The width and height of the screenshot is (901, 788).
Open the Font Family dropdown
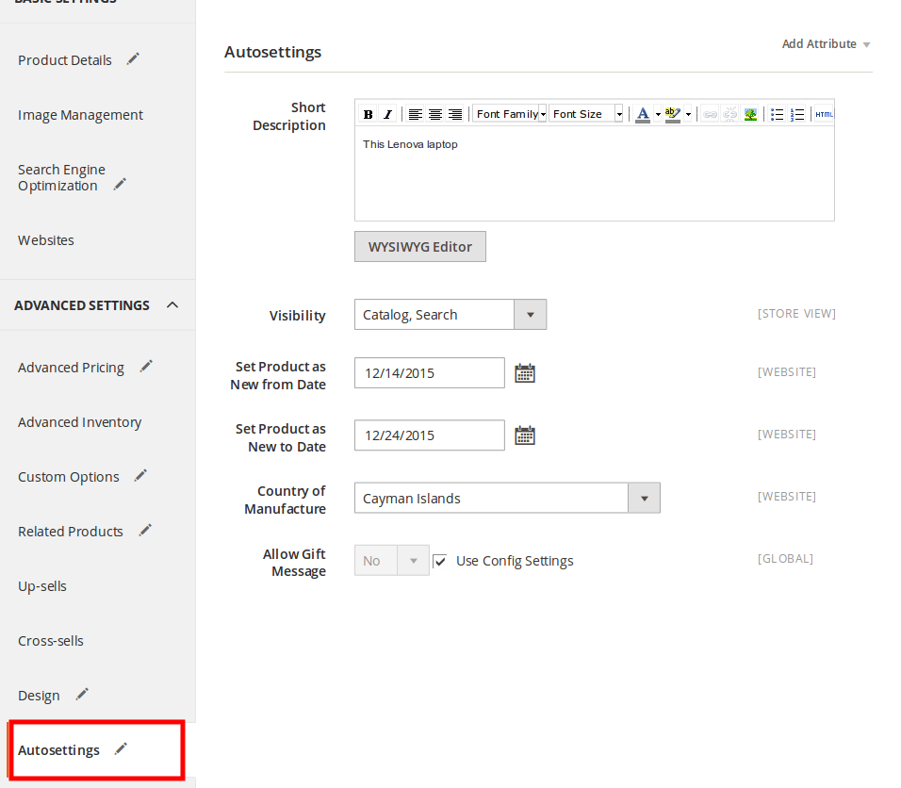pyautogui.click(x=510, y=114)
